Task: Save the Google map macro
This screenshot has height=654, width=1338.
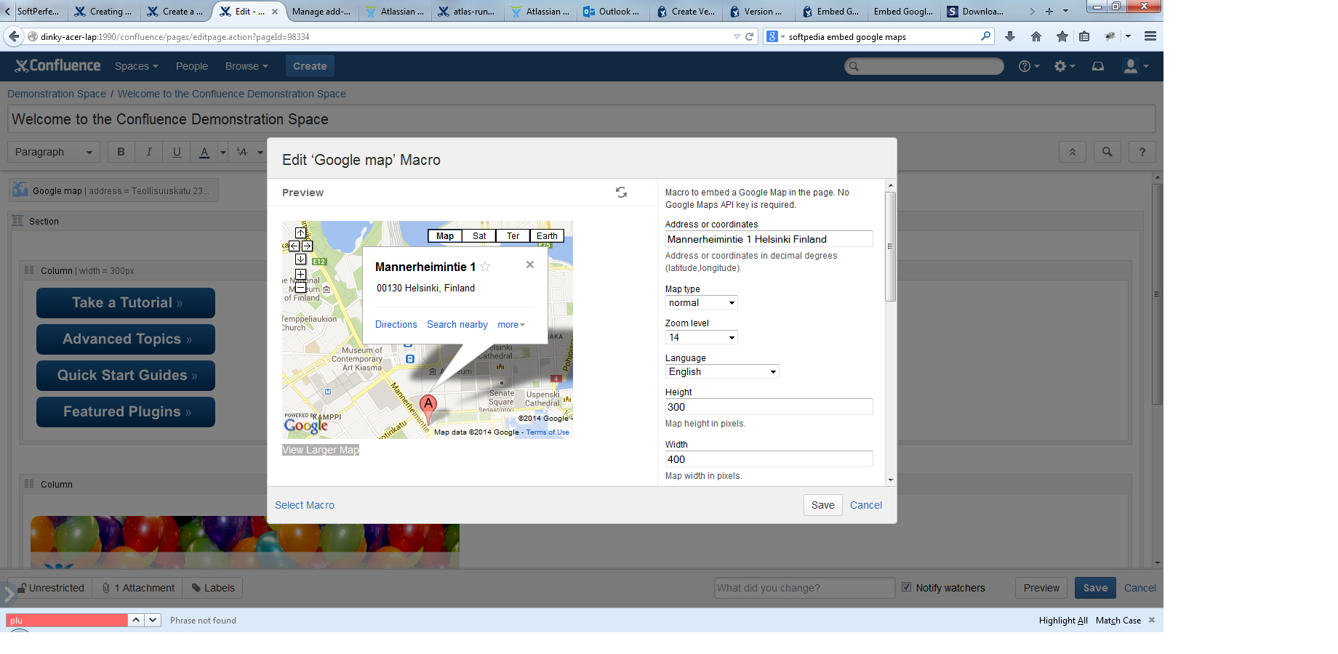Action: 823,505
